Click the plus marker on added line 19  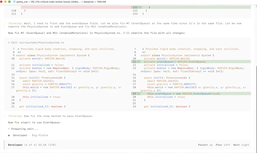coord(138,94)
